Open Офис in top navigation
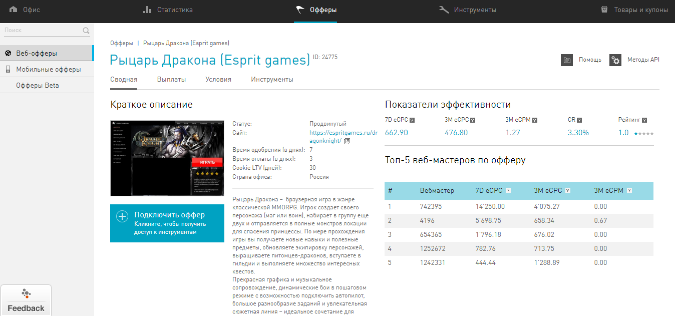Screen dimensions: 675x316 tap(25, 10)
